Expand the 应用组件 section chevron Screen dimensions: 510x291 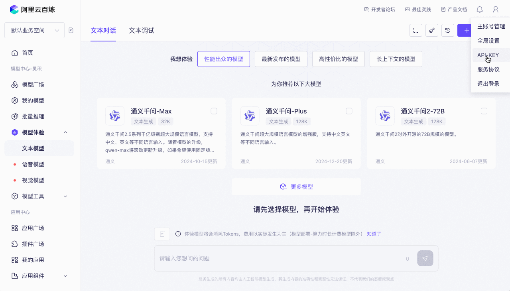(x=65, y=276)
